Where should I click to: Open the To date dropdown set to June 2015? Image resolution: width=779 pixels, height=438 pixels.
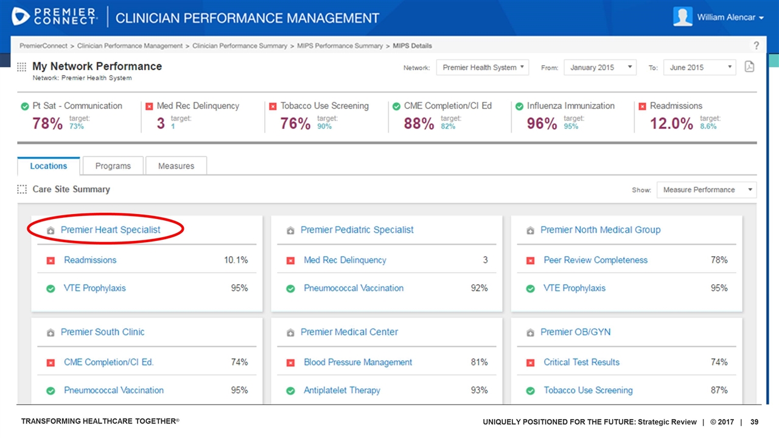[699, 68]
